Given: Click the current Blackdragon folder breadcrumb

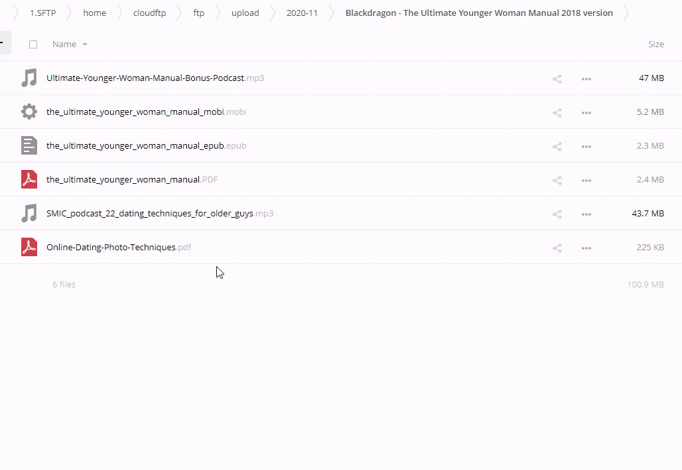Looking at the screenshot, I should coord(478,13).
